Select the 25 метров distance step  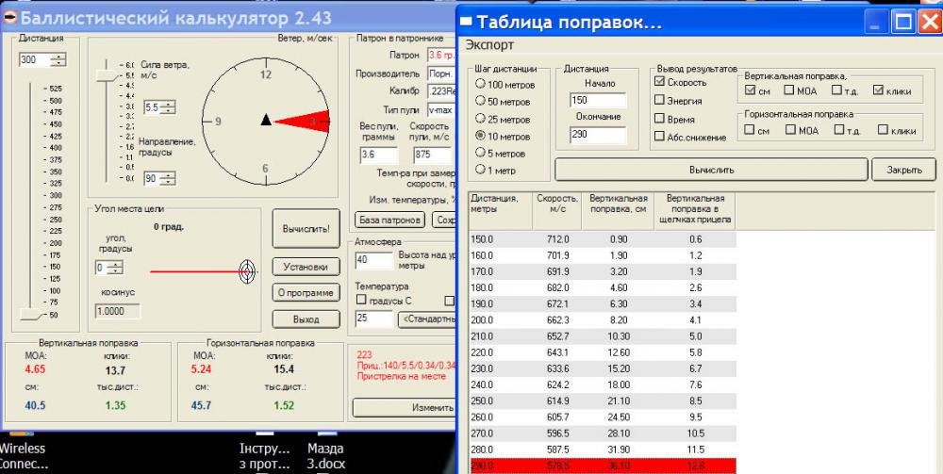(480, 119)
